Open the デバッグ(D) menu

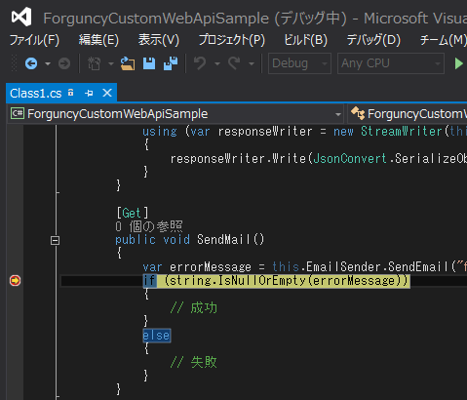(373, 40)
